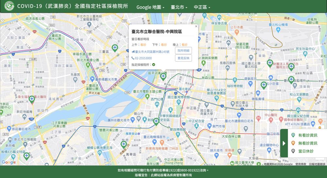
Task: Click the 有看診資訊 legend entry
Action: (308, 135)
